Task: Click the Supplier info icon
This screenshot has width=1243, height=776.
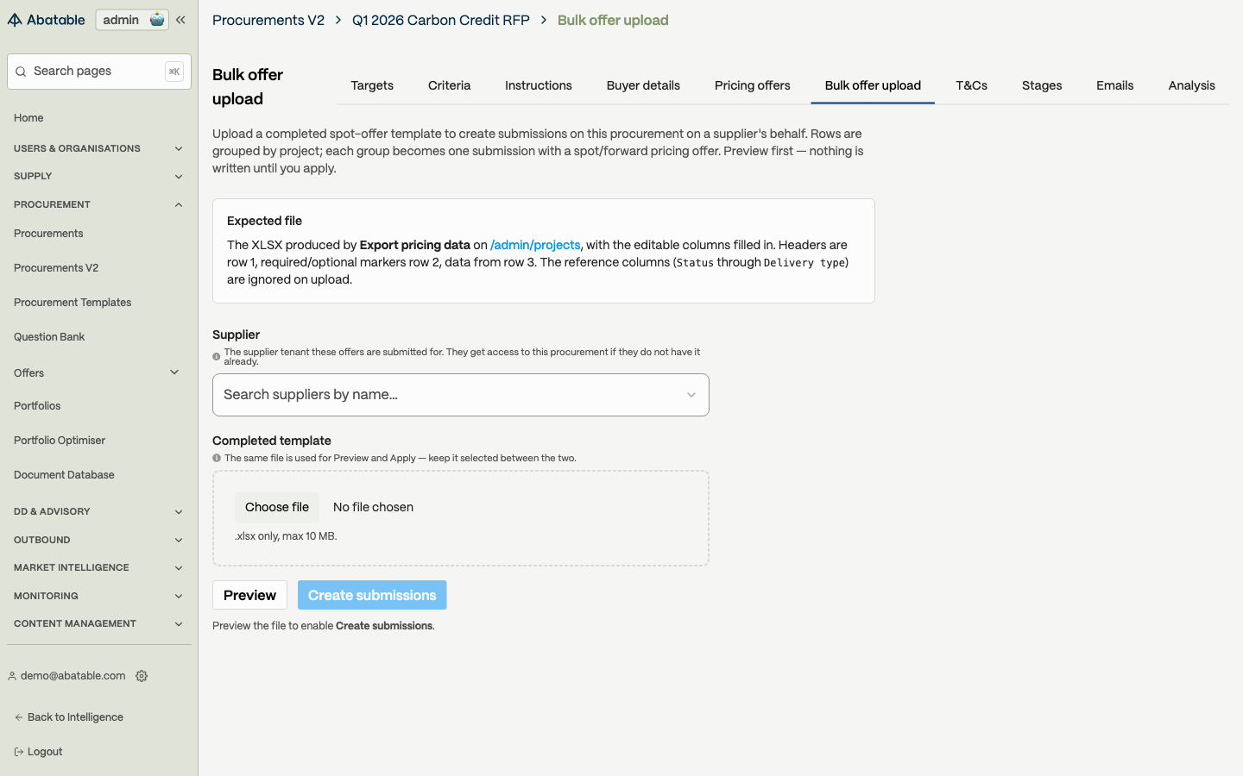Action: [217, 357]
